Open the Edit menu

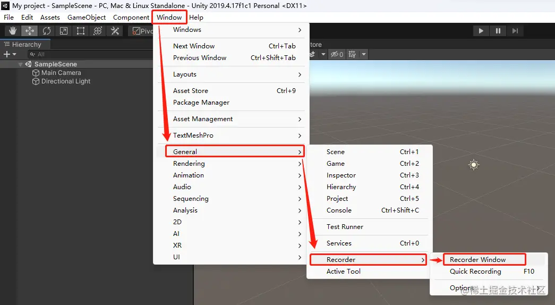click(27, 18)
